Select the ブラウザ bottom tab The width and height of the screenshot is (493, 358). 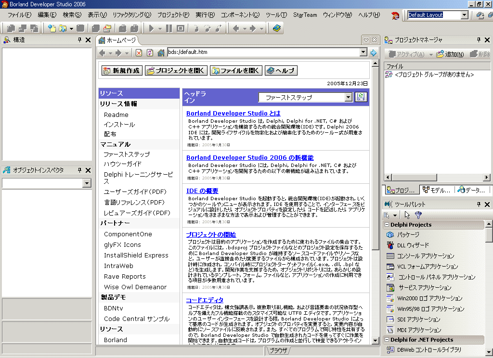pyautogui.click(x=278, y=350)
